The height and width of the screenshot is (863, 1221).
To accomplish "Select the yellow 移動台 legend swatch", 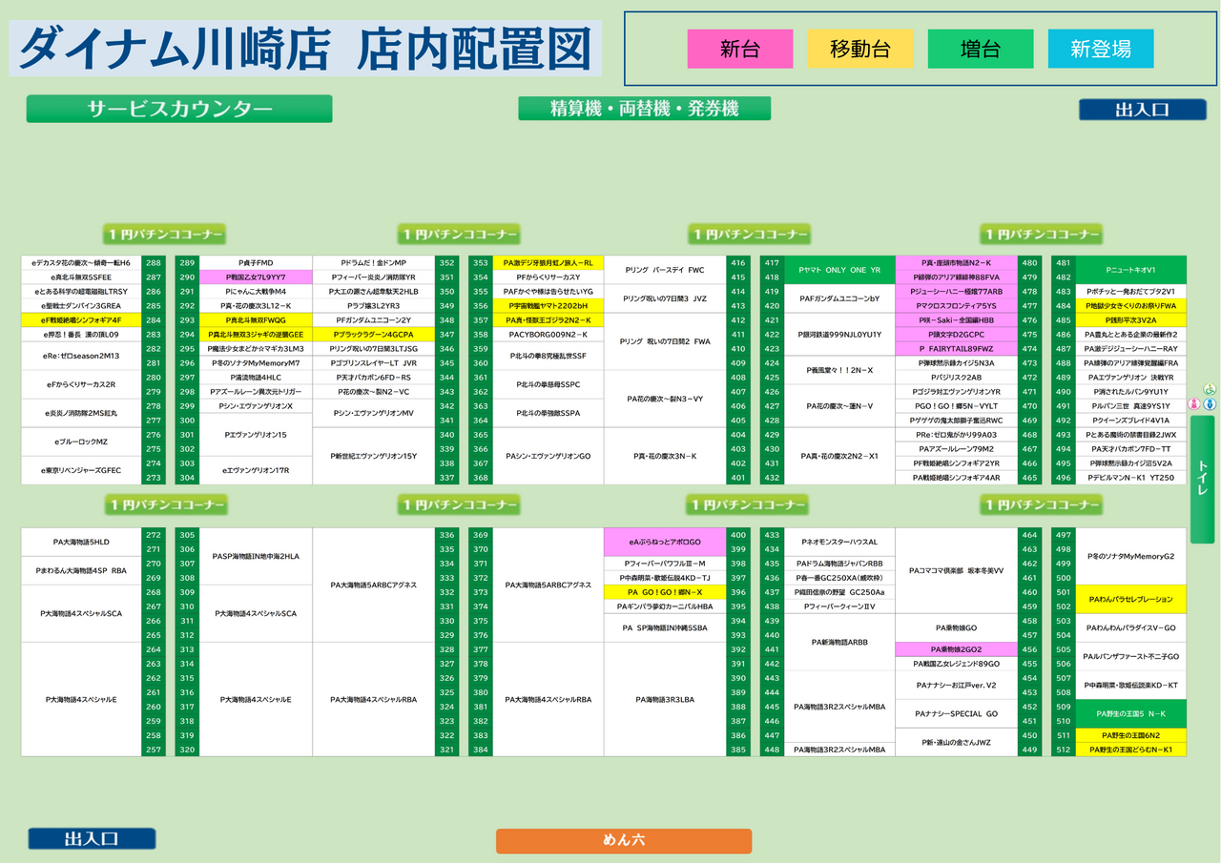I will click(860, 49).
